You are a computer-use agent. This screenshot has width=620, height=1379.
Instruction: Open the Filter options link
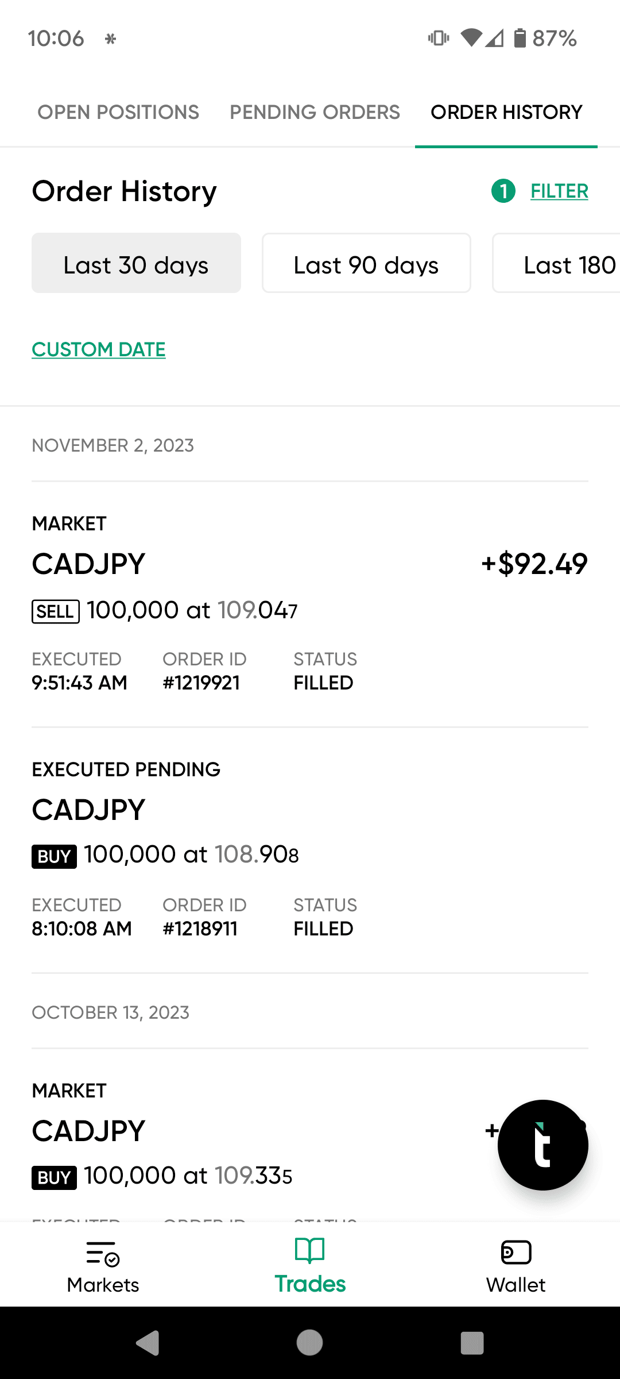click(x=559, y=191)
